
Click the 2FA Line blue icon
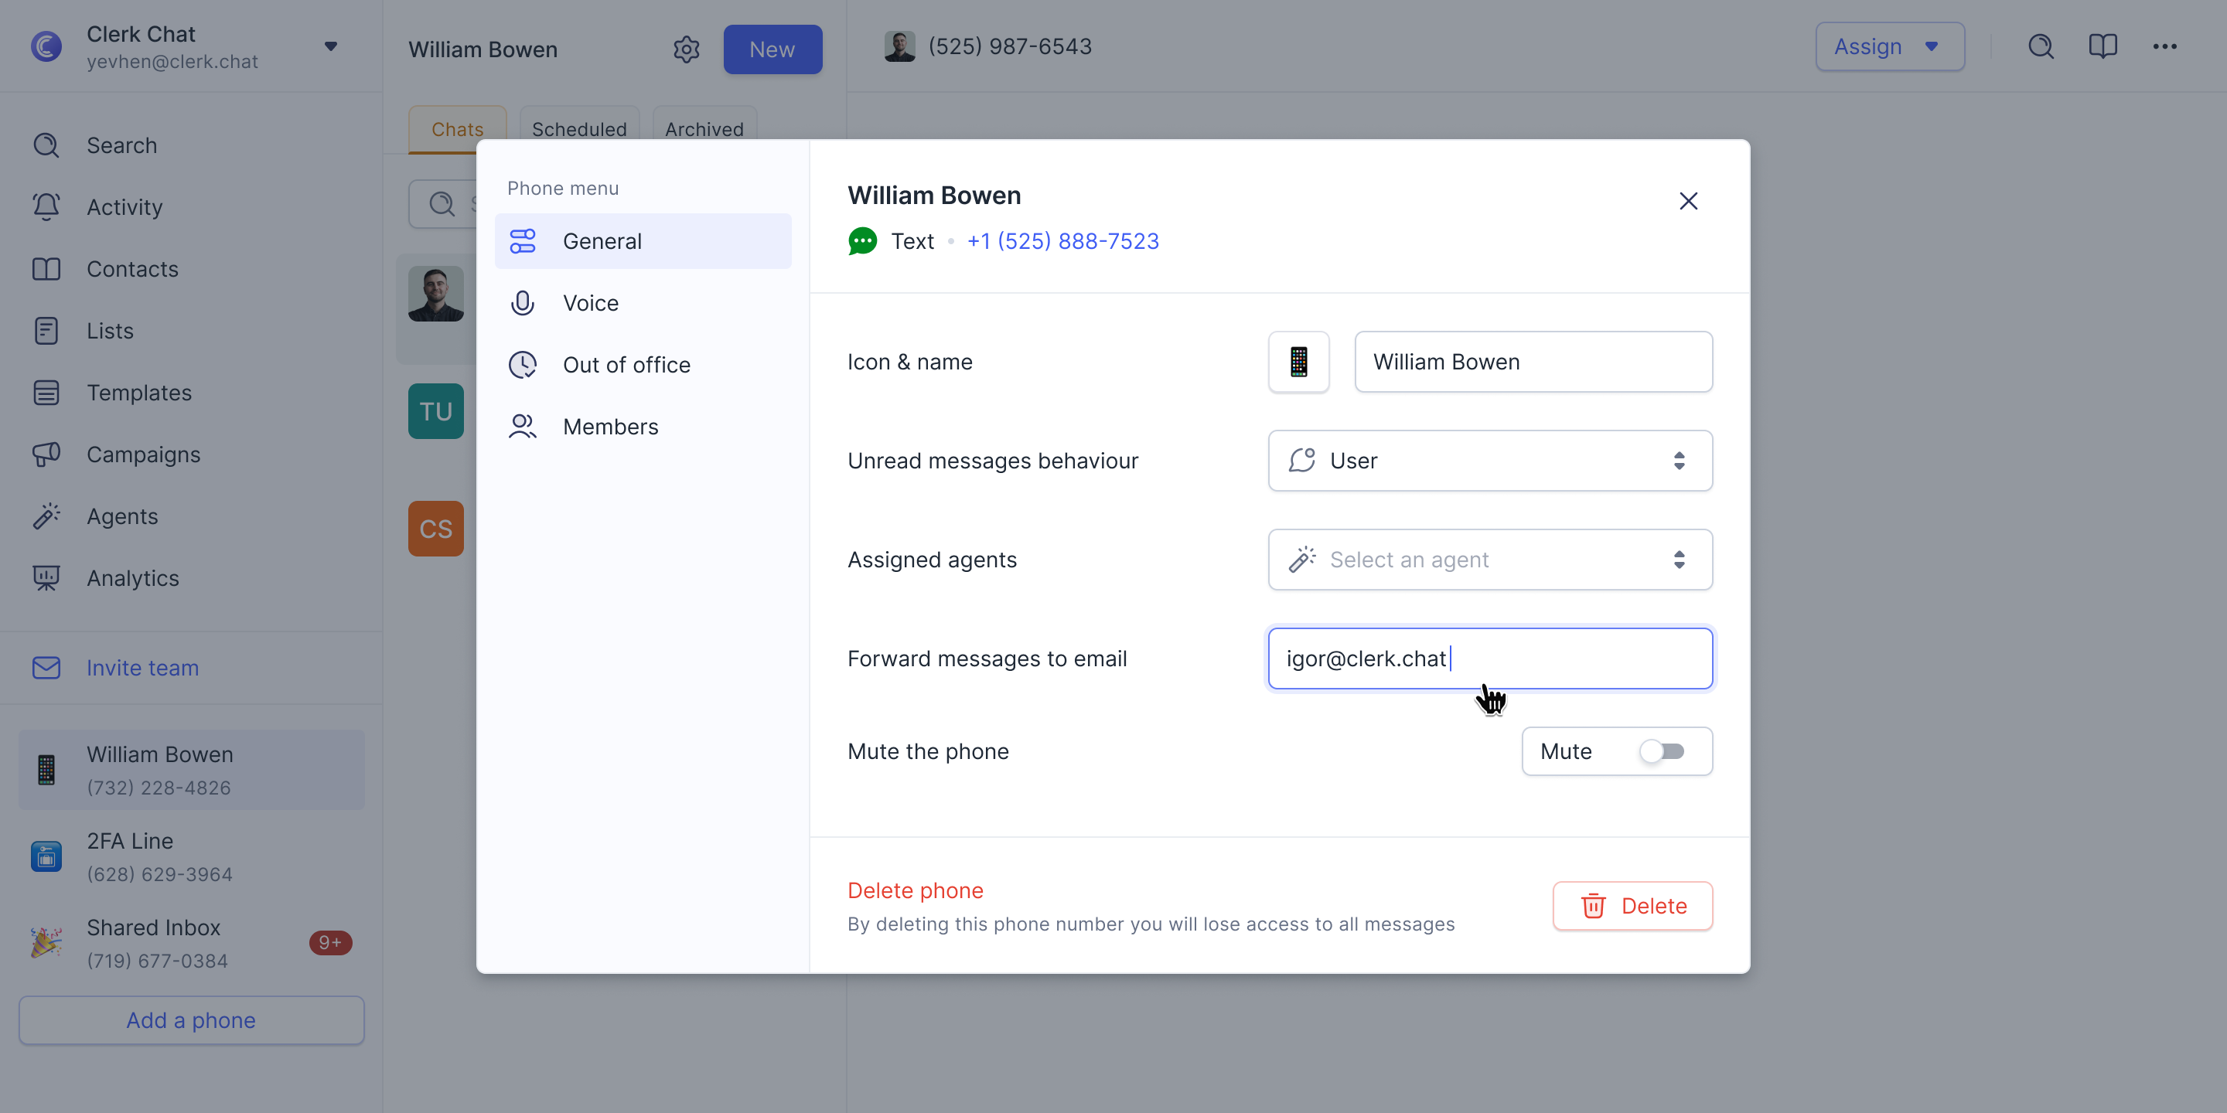pos(46,856)
